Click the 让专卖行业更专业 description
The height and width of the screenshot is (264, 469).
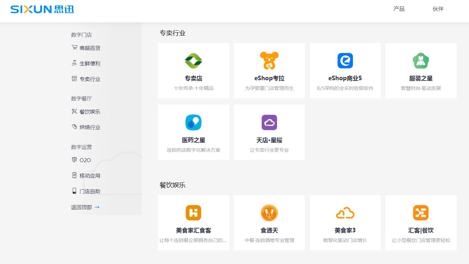(x=269, y=150)
